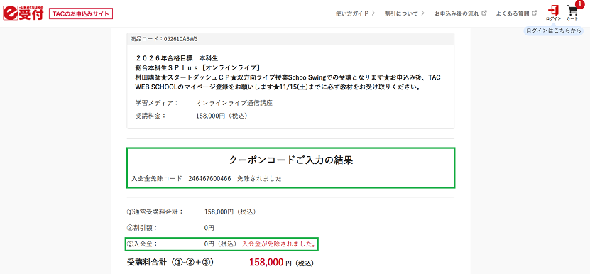Click 158,000円（税込） beside 通常受講料合計

(x=230, y=212)
